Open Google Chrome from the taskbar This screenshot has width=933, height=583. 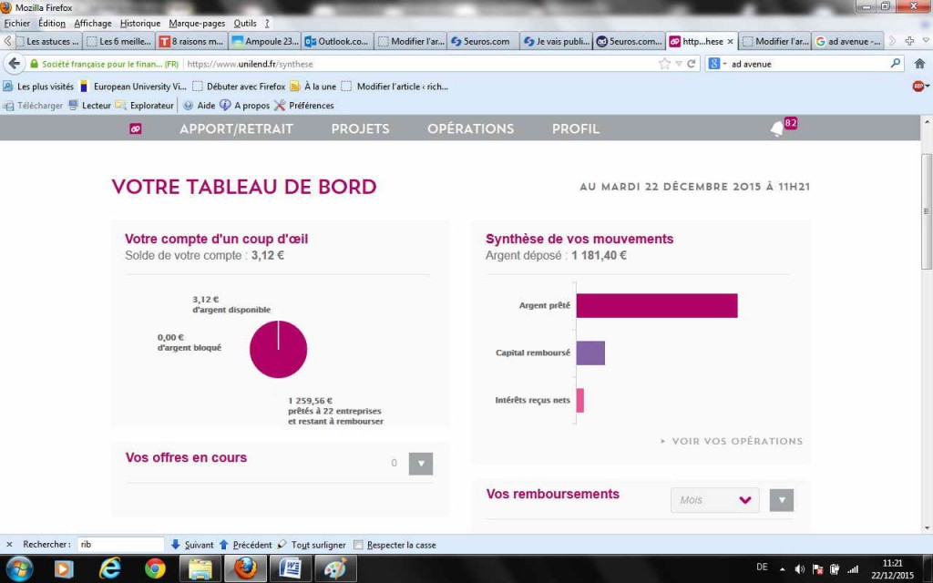coord(155,568)
